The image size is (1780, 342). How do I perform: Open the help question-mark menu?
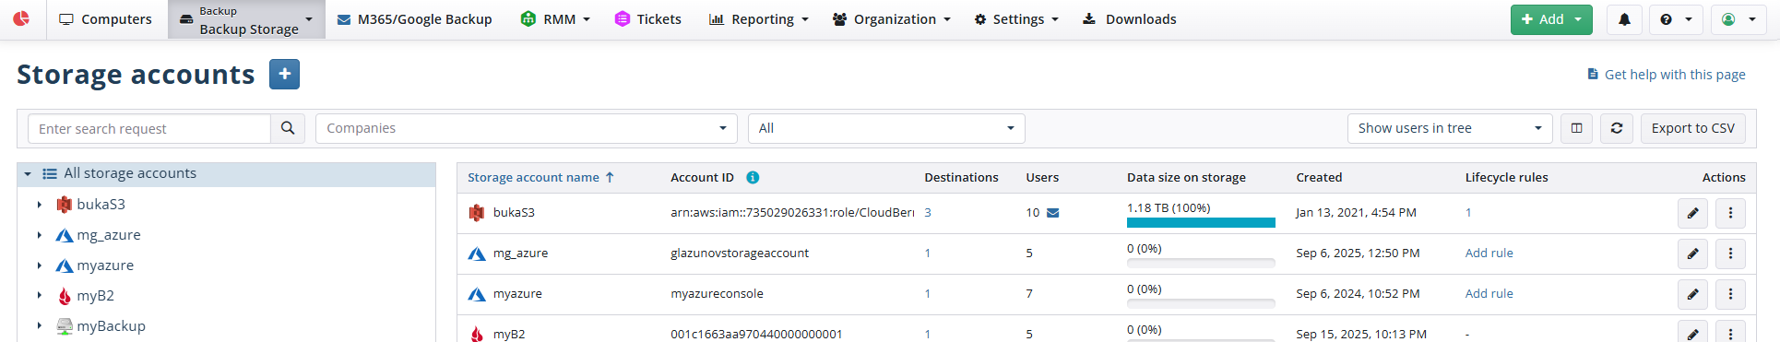pyautogui.click(x=1676, y=19)
